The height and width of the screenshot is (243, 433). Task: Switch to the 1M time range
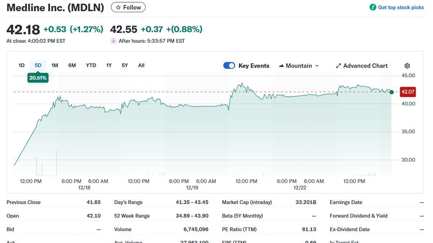point(54,65)
